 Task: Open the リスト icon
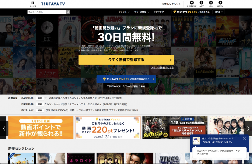pos(211,4)
